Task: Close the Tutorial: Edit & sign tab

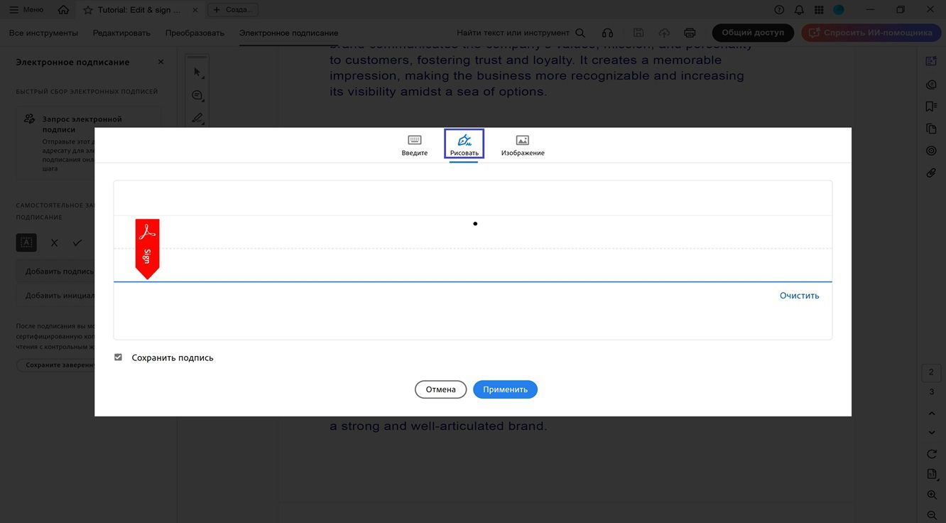Action: 195,10
